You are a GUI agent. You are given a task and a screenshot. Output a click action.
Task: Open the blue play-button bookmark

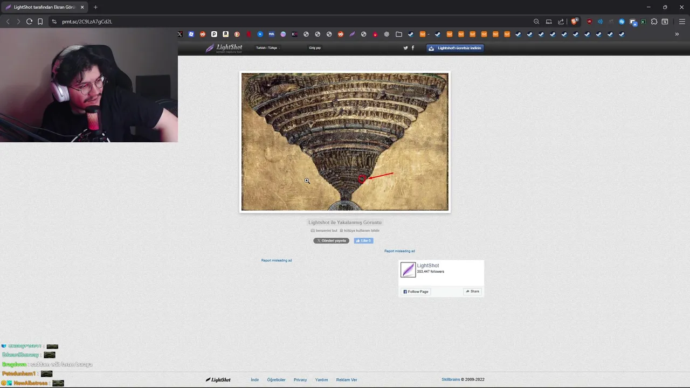(x=260, y=34)
